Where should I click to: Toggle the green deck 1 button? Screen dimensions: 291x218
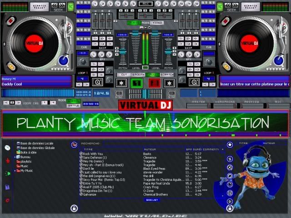tap(136, 83)
